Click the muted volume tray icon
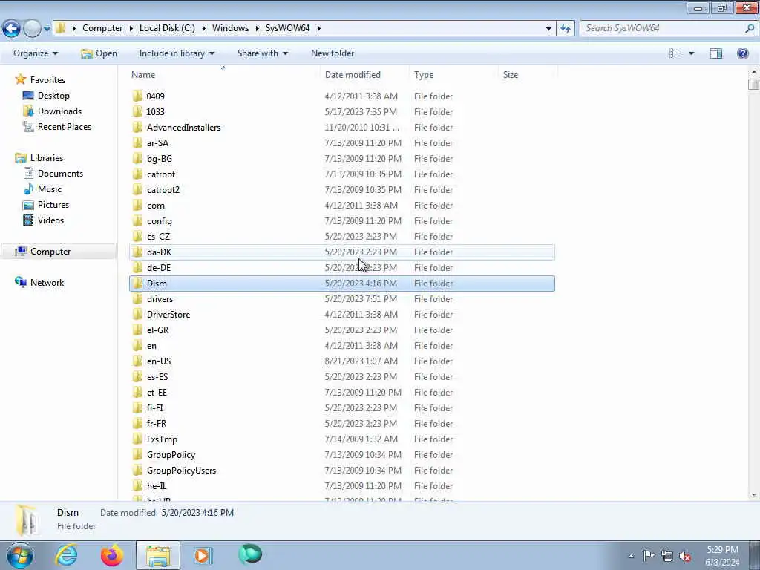The width and height of the screenshot is (760, 570). click(685, 556)
